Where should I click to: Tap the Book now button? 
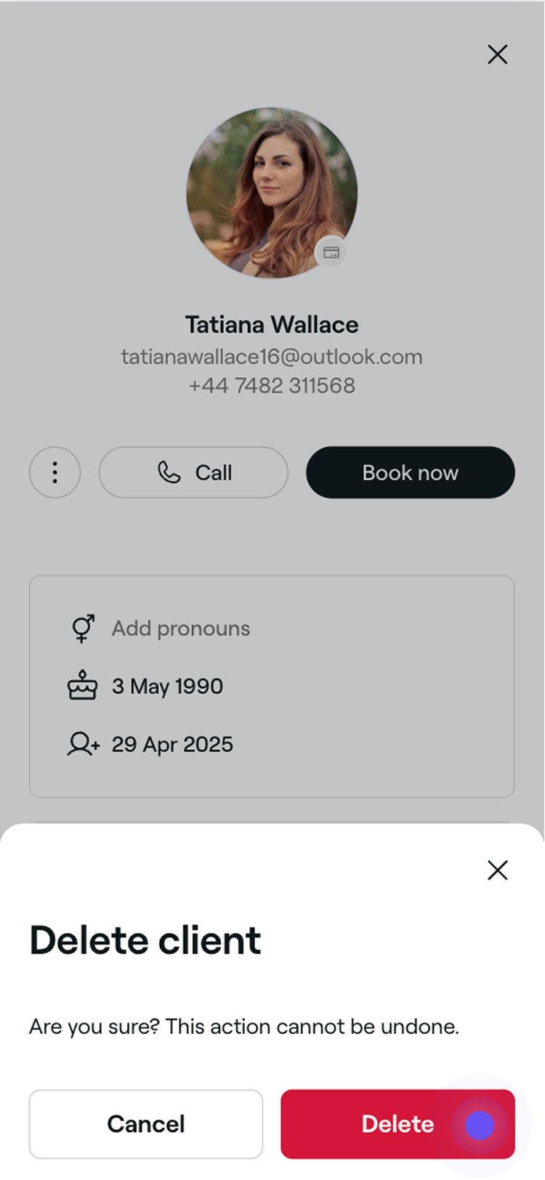pos(410,472)
